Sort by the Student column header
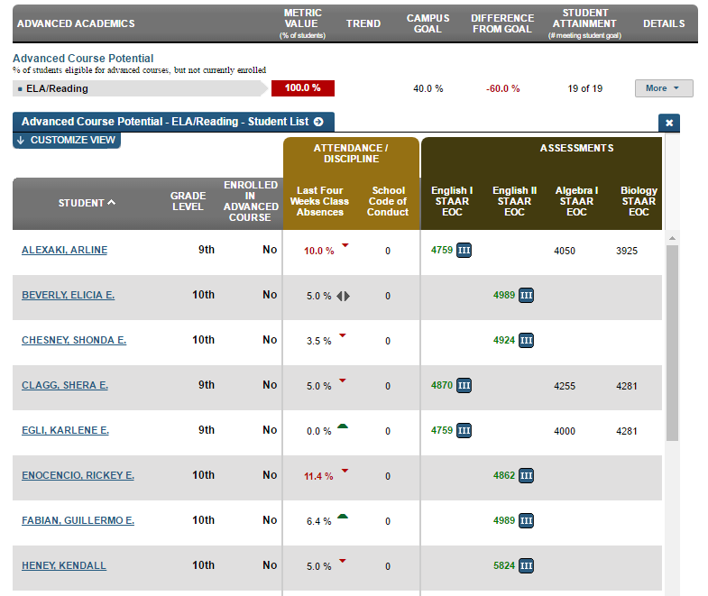Screen dimensions: 708x596 pos(87,203)
